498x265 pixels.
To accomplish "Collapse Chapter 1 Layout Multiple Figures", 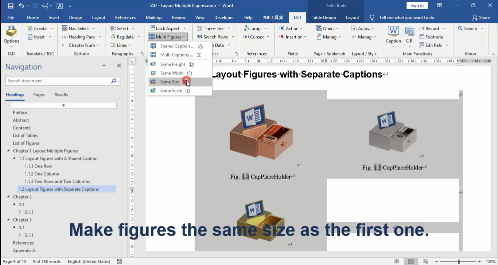I will pos(9,151).
